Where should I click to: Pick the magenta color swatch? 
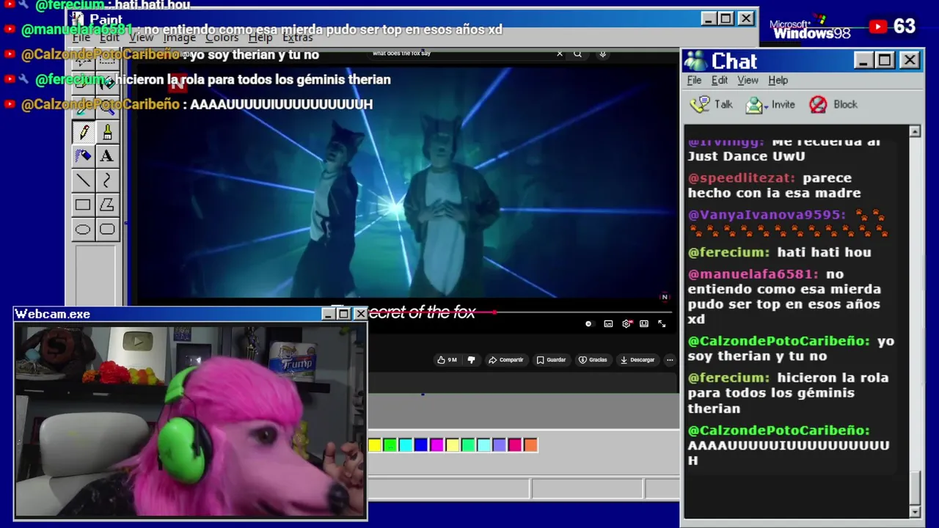437,445
